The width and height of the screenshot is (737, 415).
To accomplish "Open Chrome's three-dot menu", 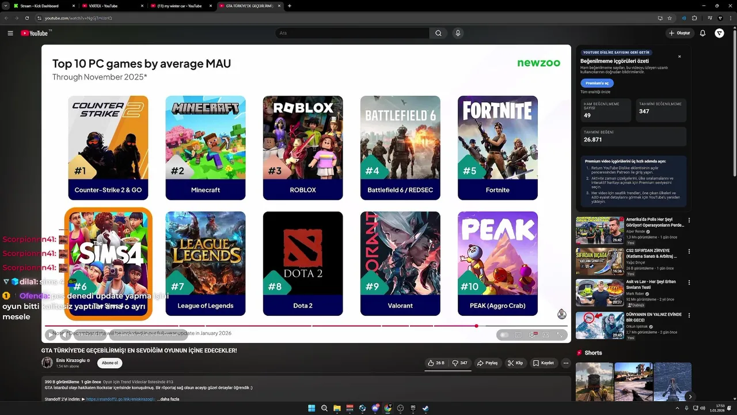I will point(731,18).
